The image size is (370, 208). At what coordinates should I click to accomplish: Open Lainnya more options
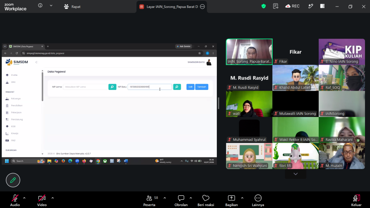[258, 201]
